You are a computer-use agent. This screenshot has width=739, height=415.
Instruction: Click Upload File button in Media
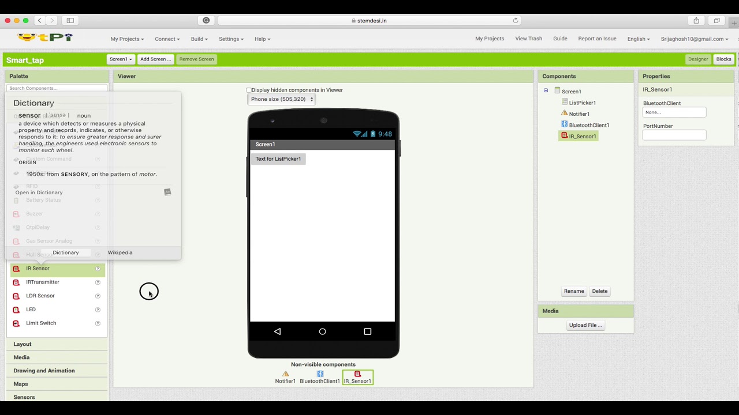click(585, 325)
